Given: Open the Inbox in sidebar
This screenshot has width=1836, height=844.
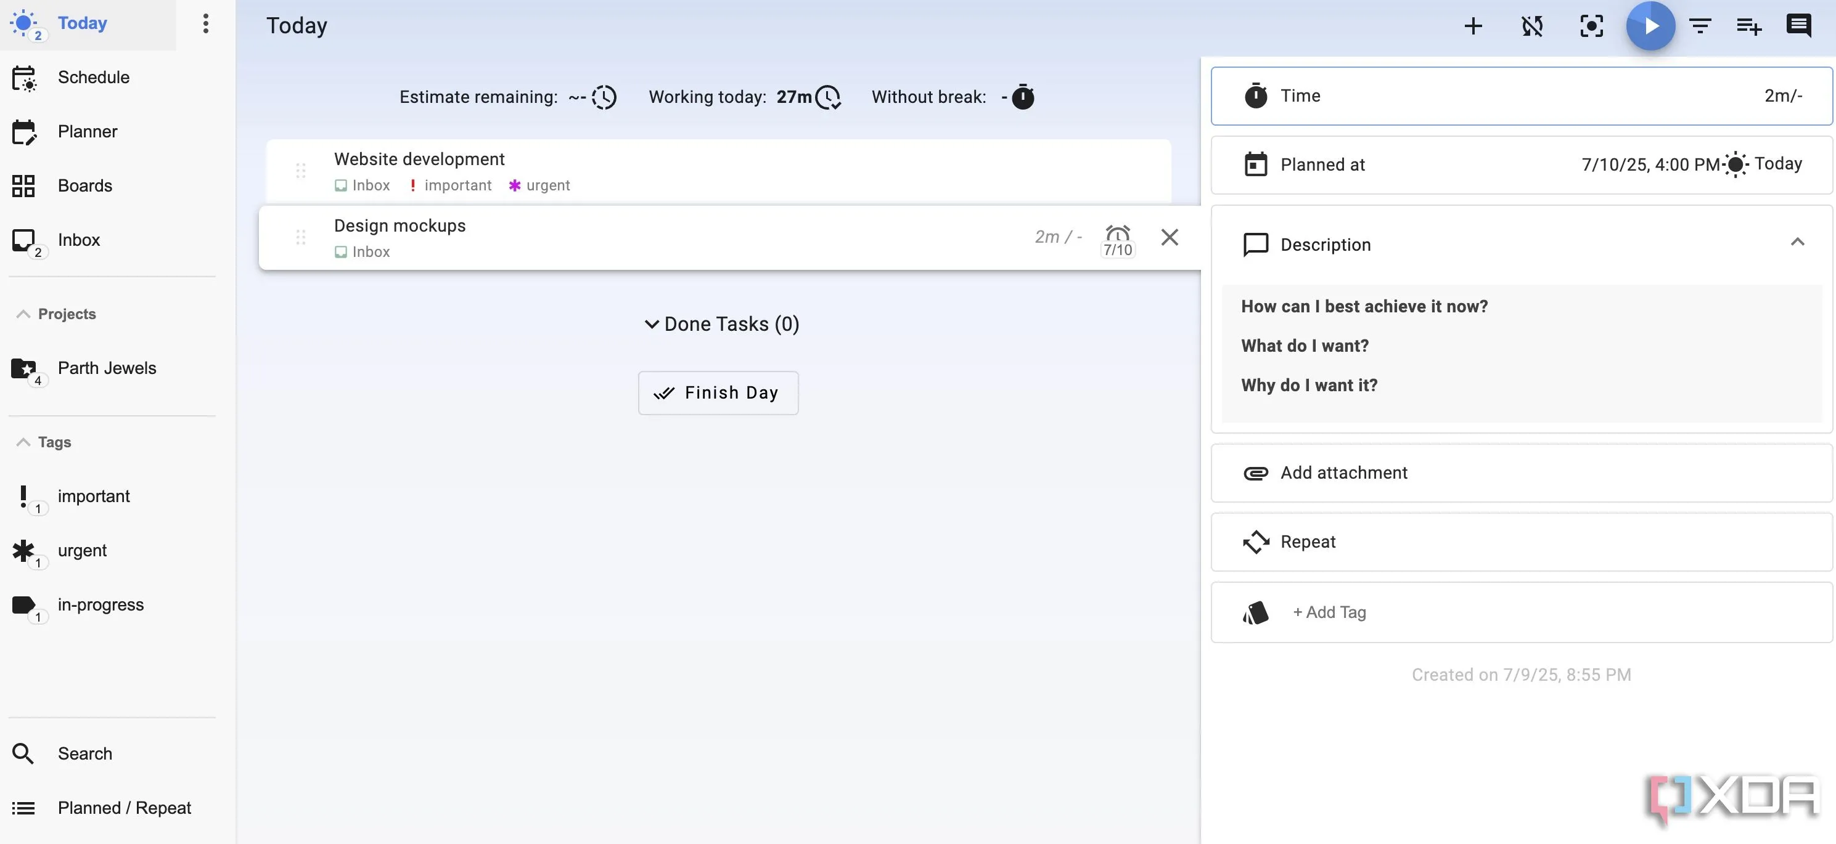Looking at the screenshot, I should [x=78, y=240].
